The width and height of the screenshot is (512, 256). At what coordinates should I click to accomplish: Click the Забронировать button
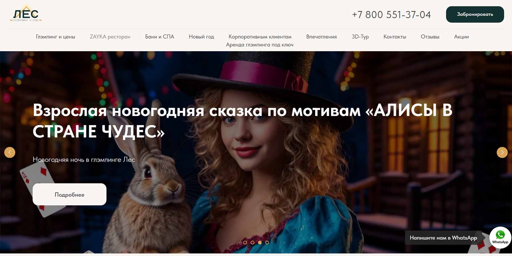pos(475,14)
